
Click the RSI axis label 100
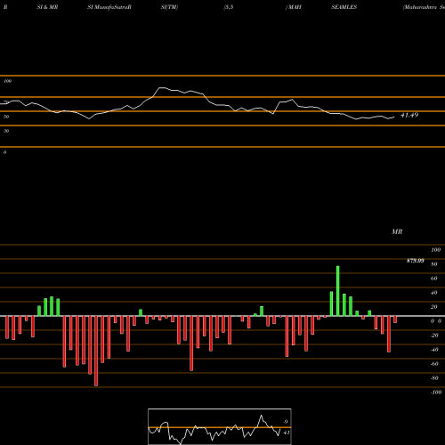point(8,81)
